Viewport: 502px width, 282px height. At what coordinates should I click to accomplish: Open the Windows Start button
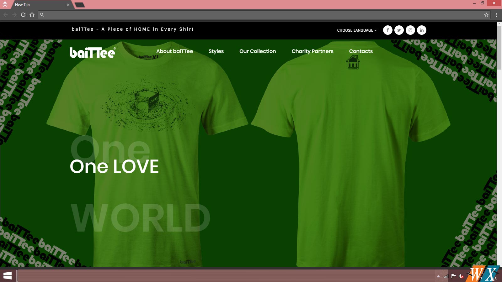8,276
